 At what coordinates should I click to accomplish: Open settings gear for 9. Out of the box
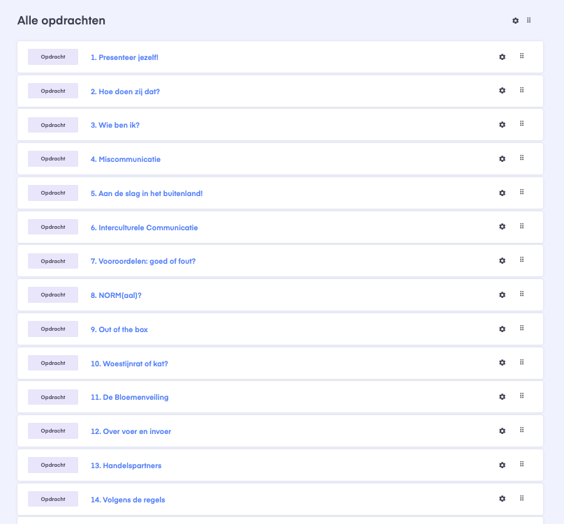click(502, 329)
